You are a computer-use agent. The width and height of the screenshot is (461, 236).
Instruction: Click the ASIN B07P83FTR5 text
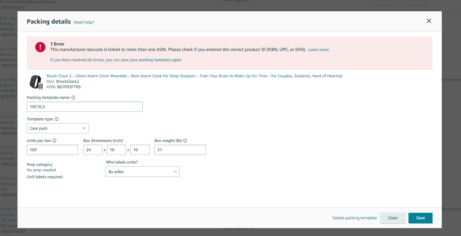pos(63,87)
